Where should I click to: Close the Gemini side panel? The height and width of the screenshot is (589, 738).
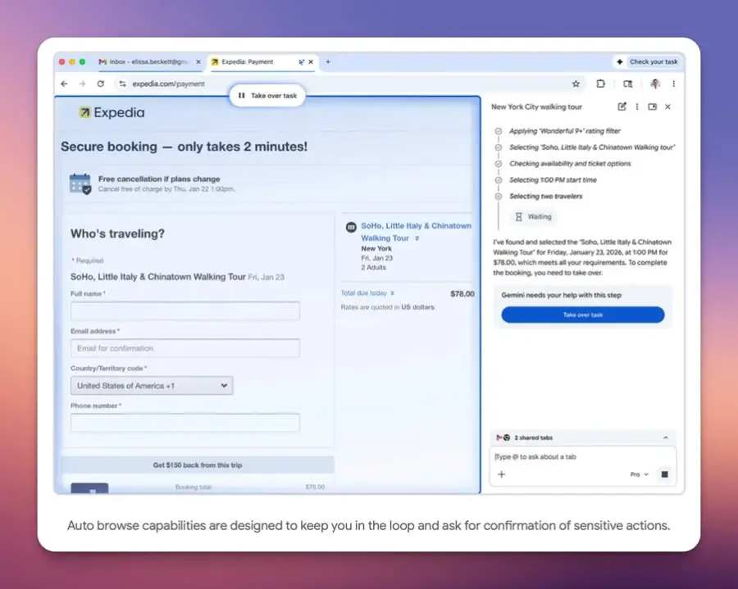tap(667, 106)
